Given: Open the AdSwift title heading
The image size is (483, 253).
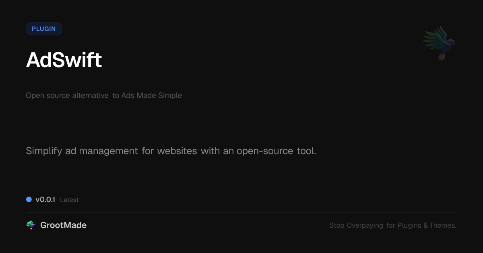Looking at the screenshot, I should point(64,60).
